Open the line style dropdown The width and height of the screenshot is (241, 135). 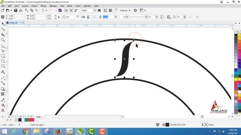(x=146, y=17)
